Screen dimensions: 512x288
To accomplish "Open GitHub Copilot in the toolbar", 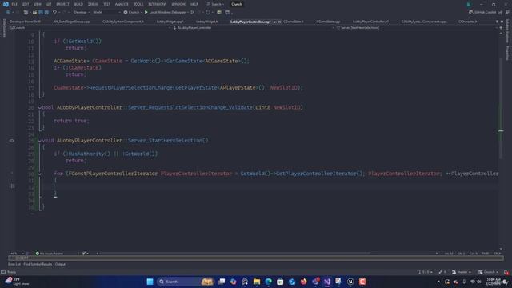I will coord(482,12).
